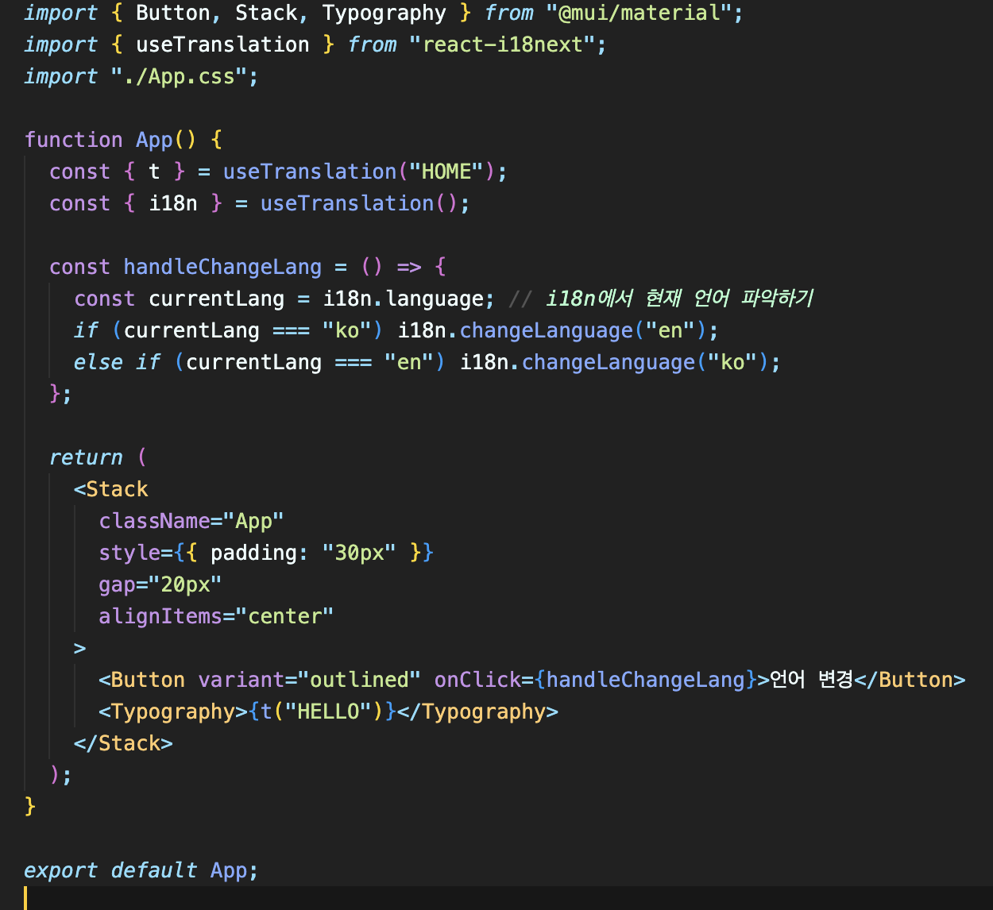Click the export keyword on the last line
This screenshot has height=910, width=993.
(61, 870)
